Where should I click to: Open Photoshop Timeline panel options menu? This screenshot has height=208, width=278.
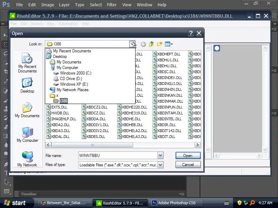point(182,194)
